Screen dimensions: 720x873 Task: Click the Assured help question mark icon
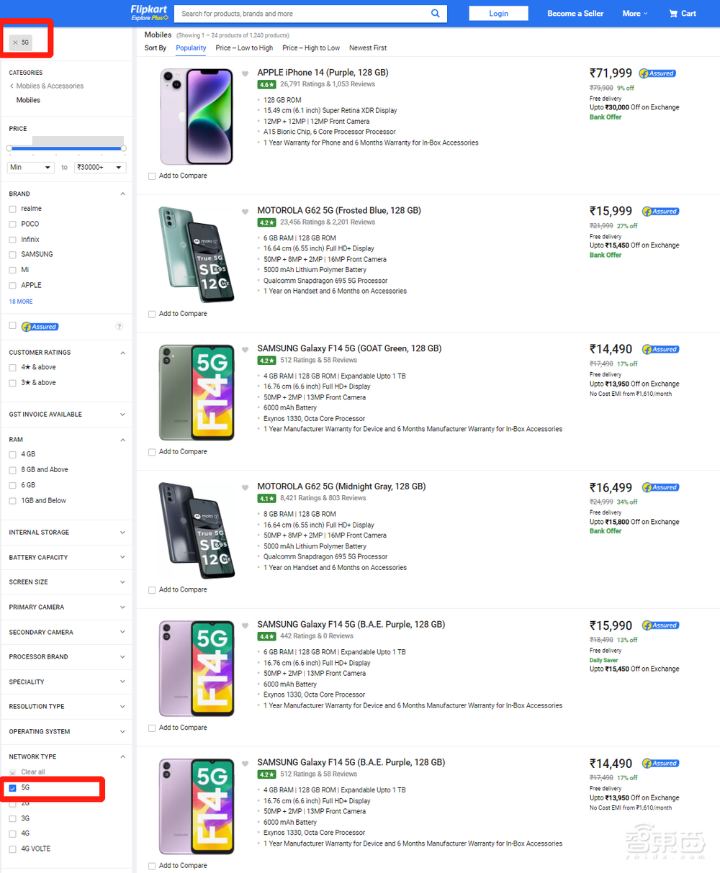click(x=120, y=327)
